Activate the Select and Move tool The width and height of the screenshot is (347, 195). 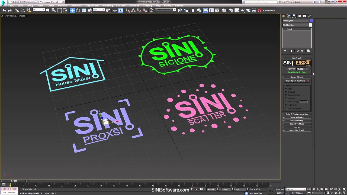[72, 10]
